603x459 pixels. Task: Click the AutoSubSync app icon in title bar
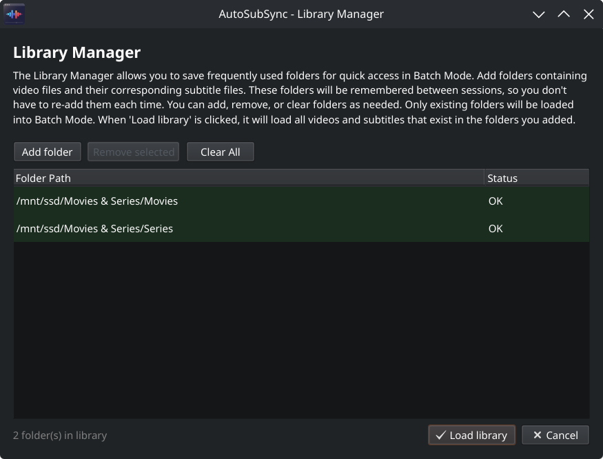point(14,14)
